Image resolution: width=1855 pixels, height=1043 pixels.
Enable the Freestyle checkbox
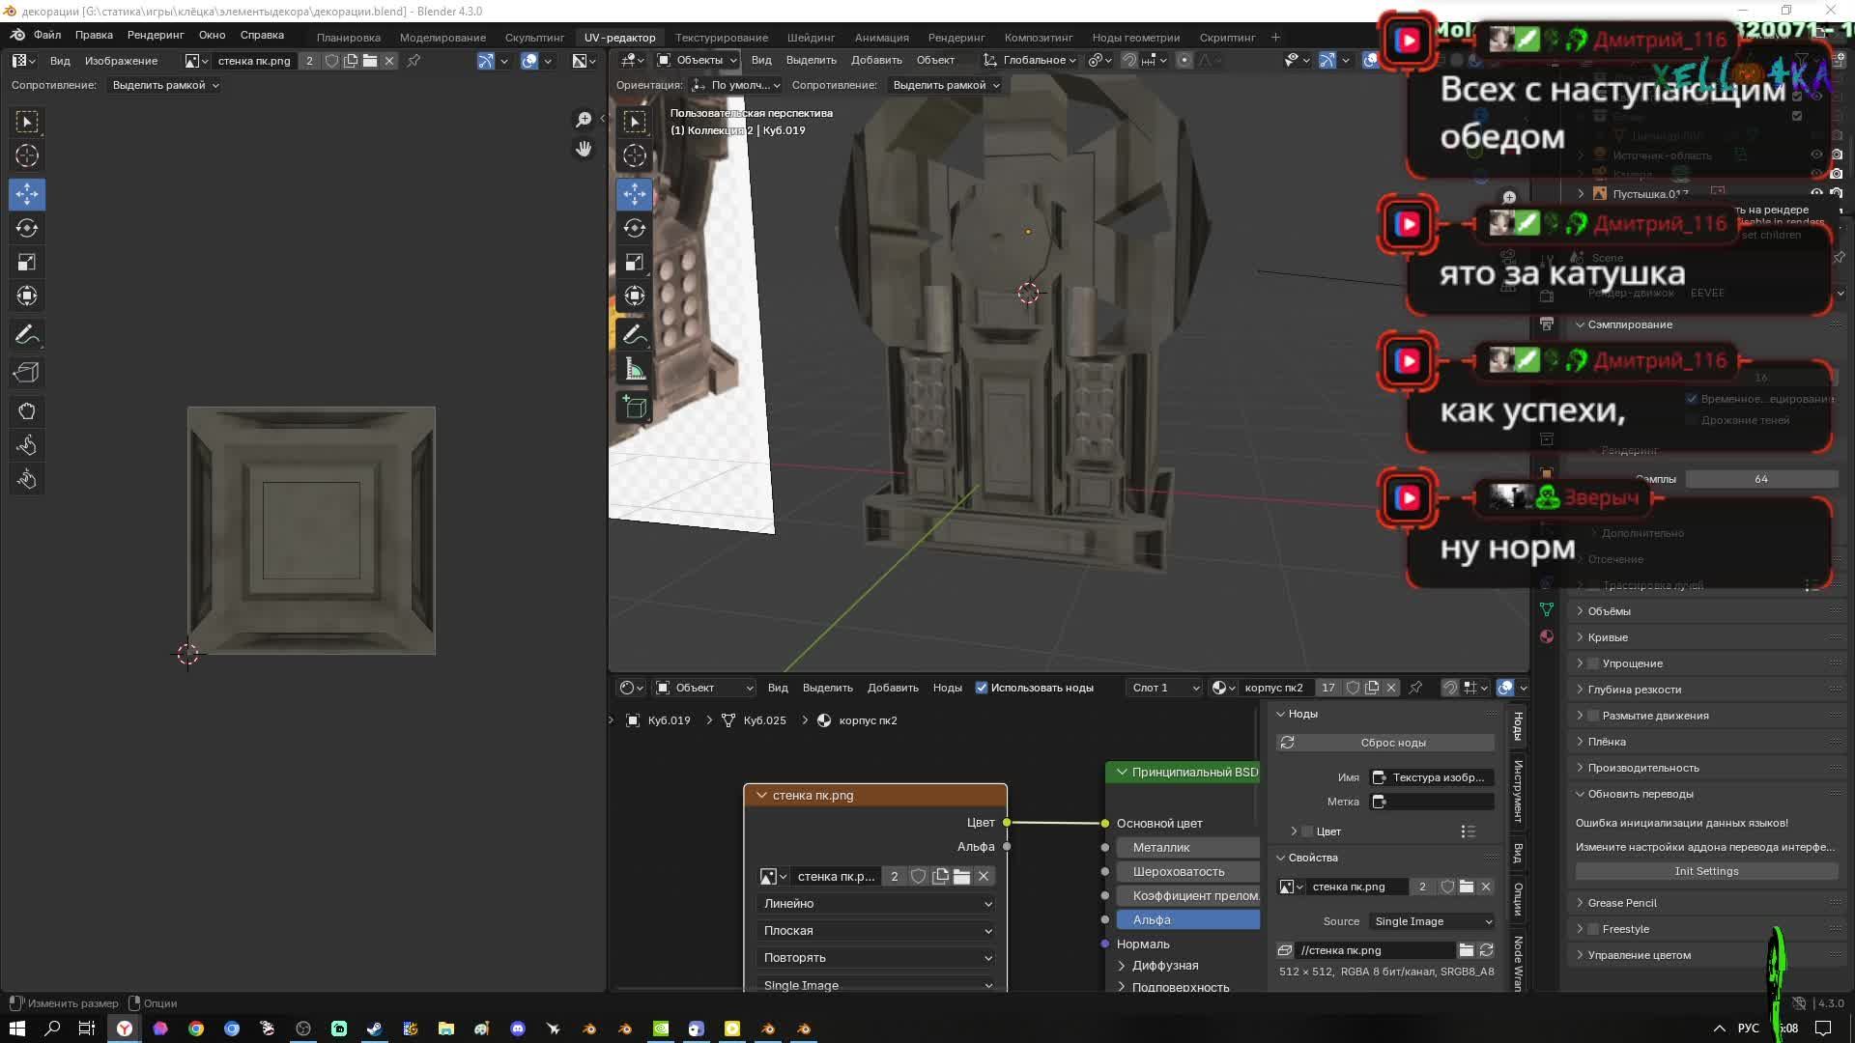pyautogui.click(x=1593, y=929)
